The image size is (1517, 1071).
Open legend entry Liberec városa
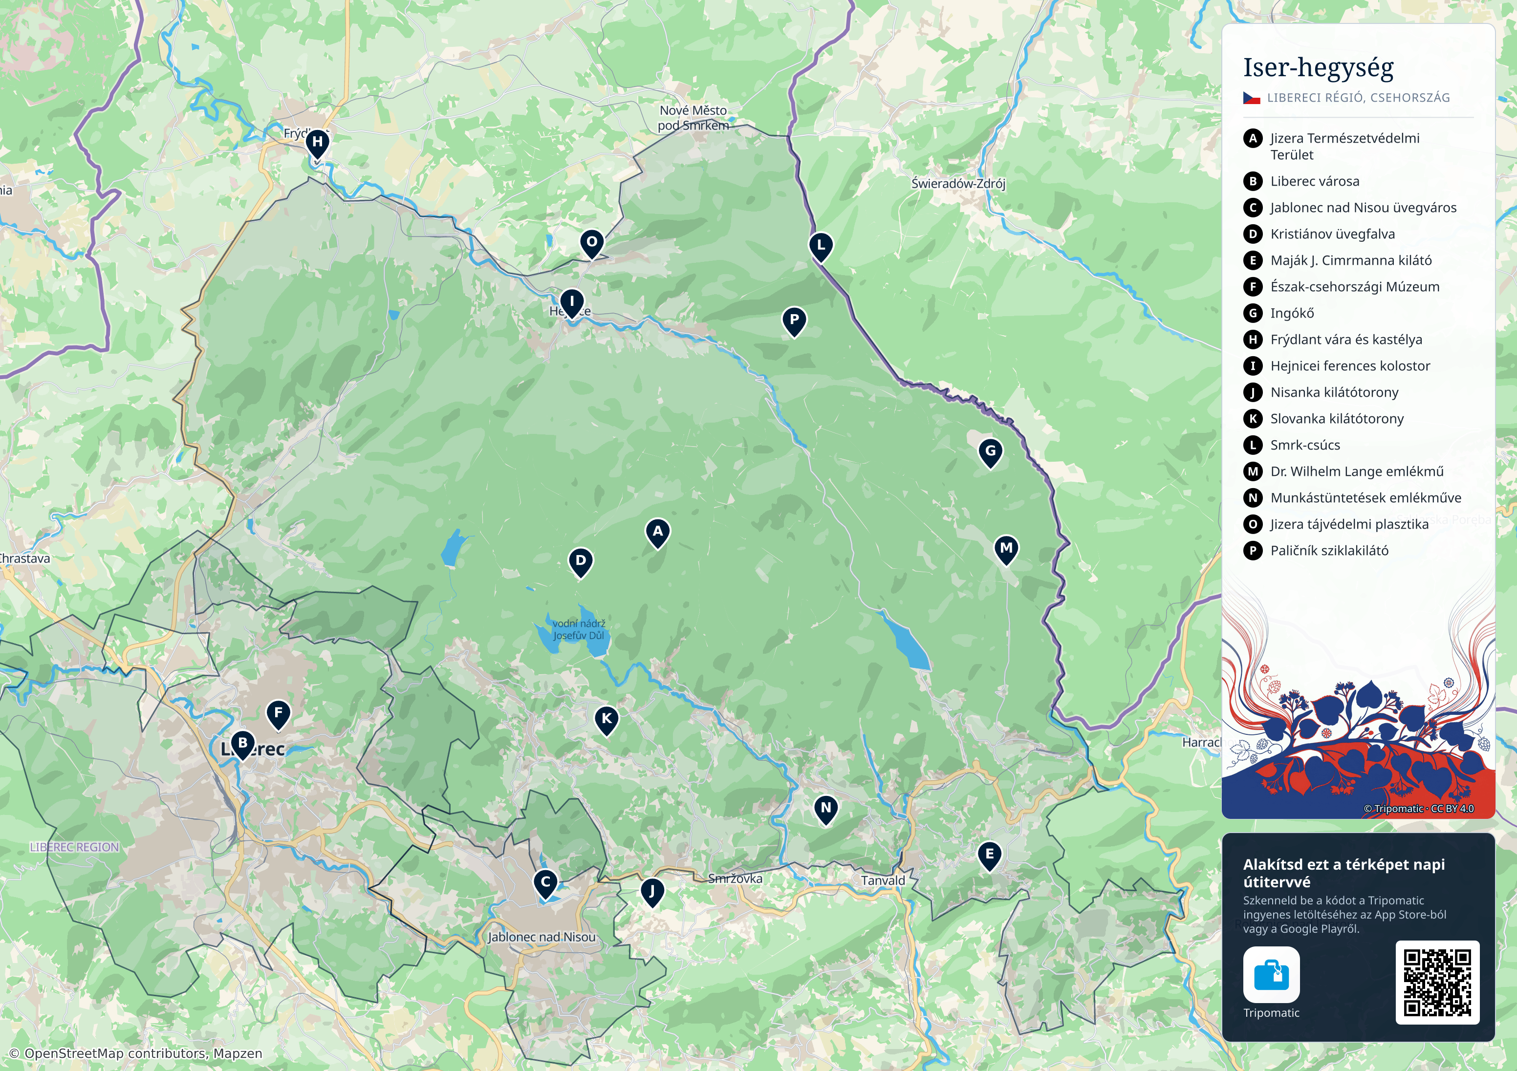click(x=1315, y=181)
